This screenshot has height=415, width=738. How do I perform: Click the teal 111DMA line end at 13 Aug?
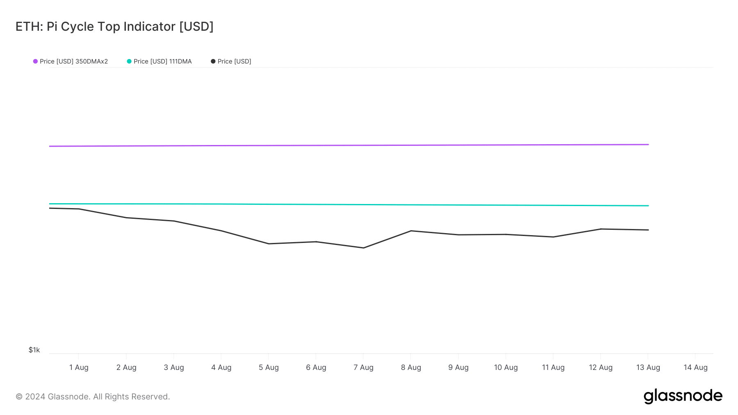(648, 206)
